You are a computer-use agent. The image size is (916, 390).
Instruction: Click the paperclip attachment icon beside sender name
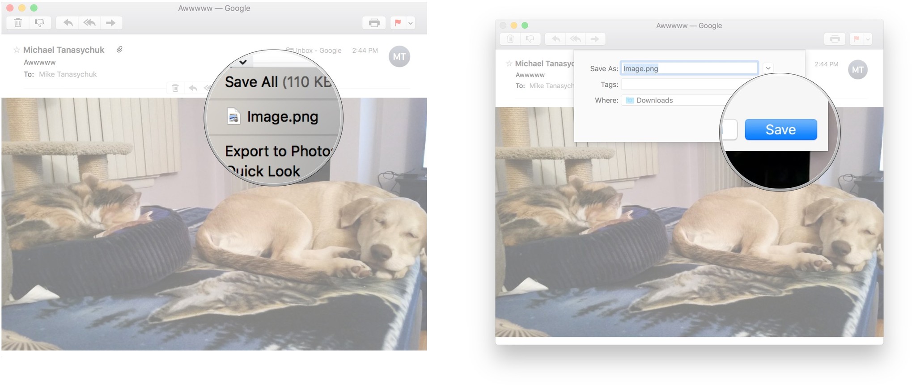click(119, 50)
